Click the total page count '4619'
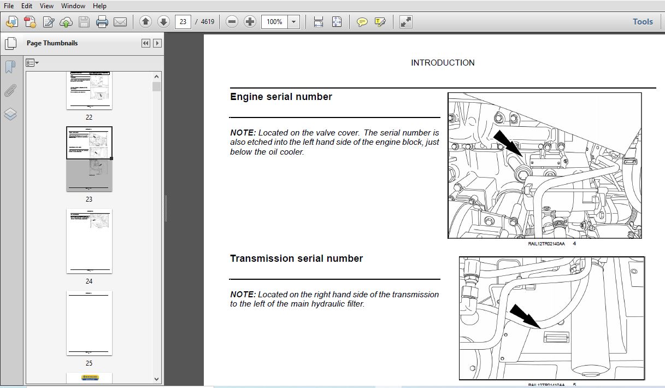Image resolution: width=665 pixels, height=388 pixels. tap(208, 22)
